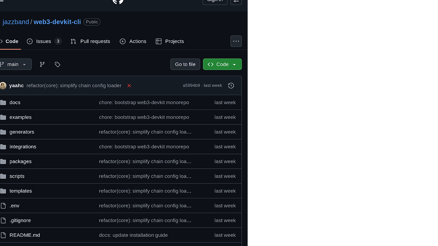Screen dimensions: 438x246
Task: Click the Issues count badge 3
Action: point(58,41)
